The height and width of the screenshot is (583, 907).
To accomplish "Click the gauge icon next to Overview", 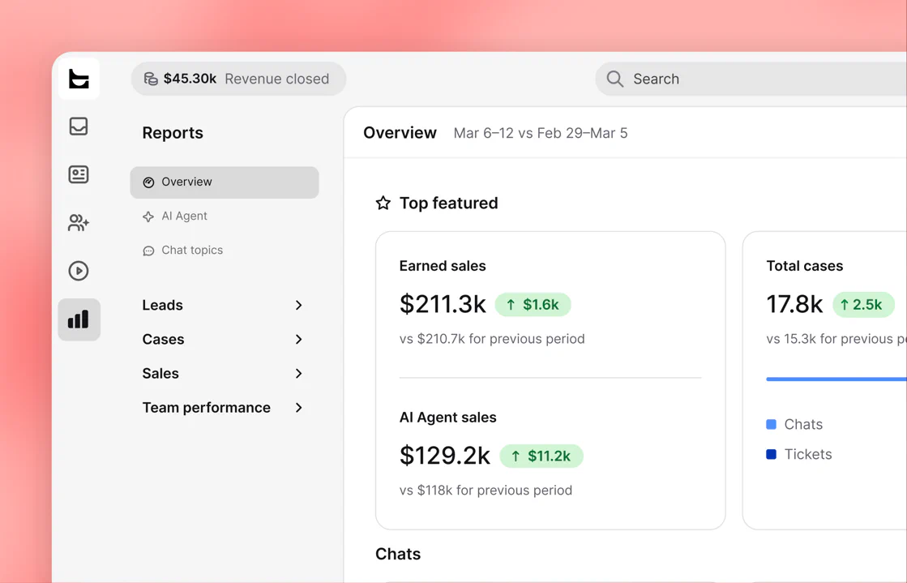I will click(x=148, y=182).
